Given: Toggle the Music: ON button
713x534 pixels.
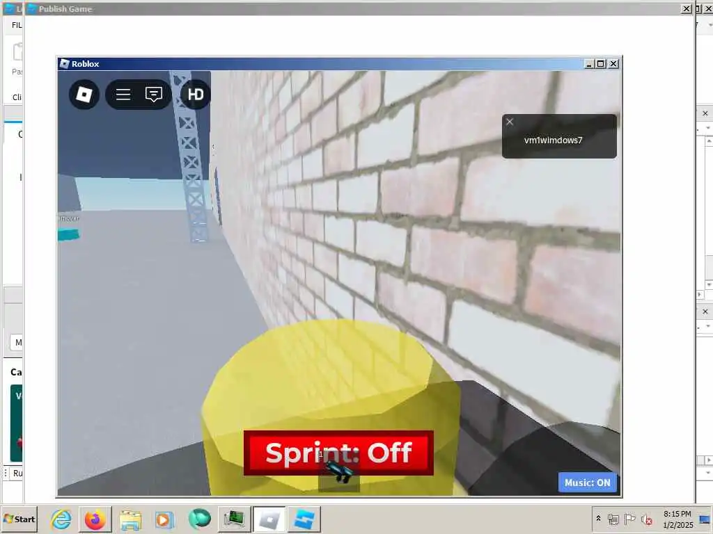Looking at the screenshot, I should (x=588, y=483).
